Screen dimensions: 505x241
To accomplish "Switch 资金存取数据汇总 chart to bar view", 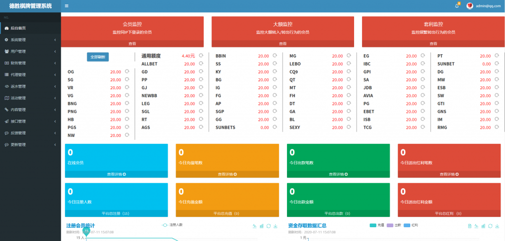I will point(483,226).
